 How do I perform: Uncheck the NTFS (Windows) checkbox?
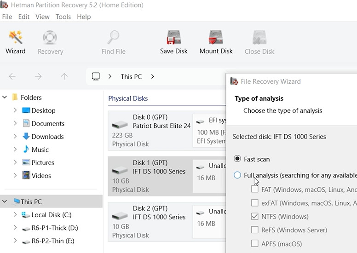click(254, 216)
